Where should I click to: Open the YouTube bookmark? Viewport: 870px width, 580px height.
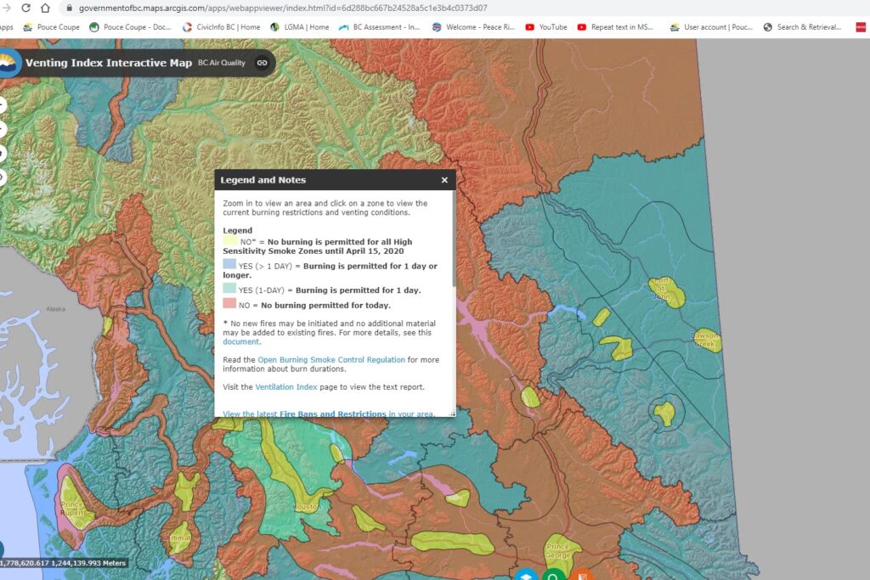tap(546, 26)
